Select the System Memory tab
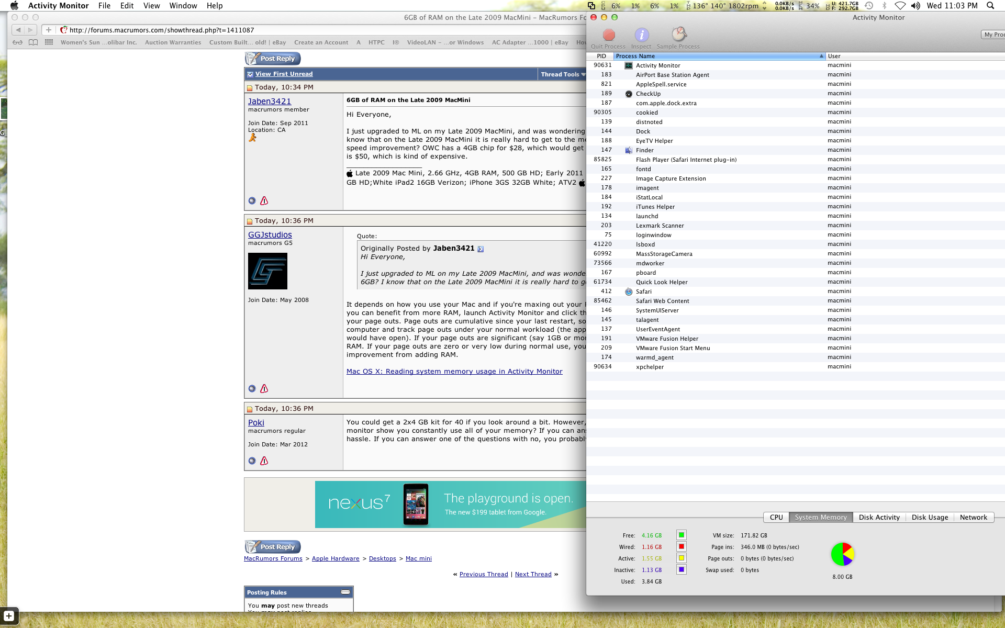Image resolution: width=1005 pixels, height=628 pixels. [x=821, y=517]
